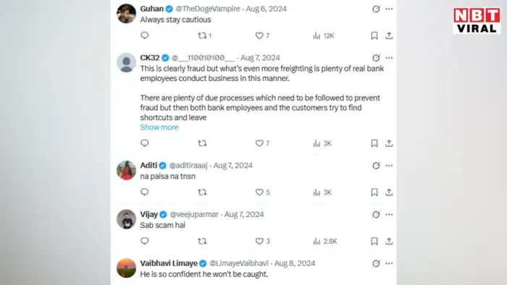The image size is (507, 285).
Task: Open Aug 7, 2024 timestamp on Vijay's tweet
Action: [244, 214]
